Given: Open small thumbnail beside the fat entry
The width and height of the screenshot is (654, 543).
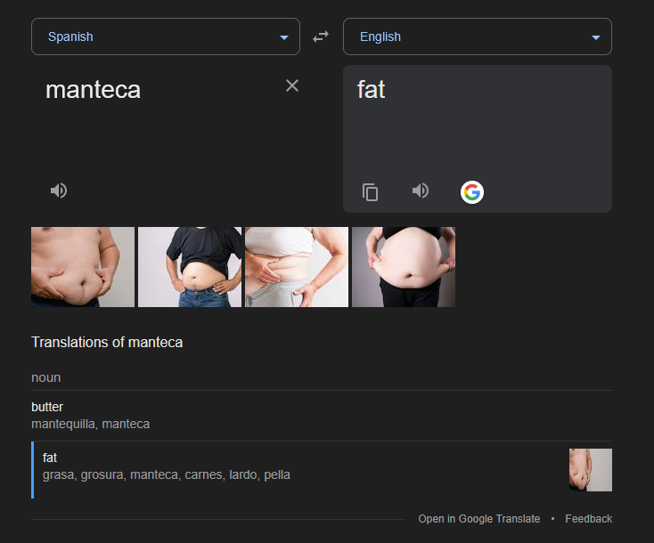Looking at the screenshot, I should tap(591, 470).
